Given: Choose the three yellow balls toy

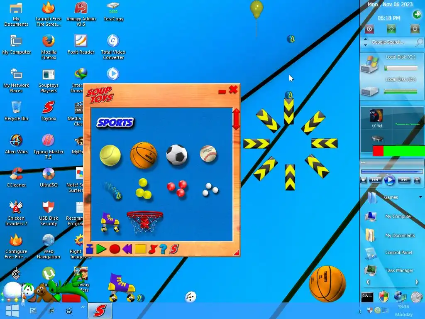Looking at the screenshot, I should [x=143, y=189].
